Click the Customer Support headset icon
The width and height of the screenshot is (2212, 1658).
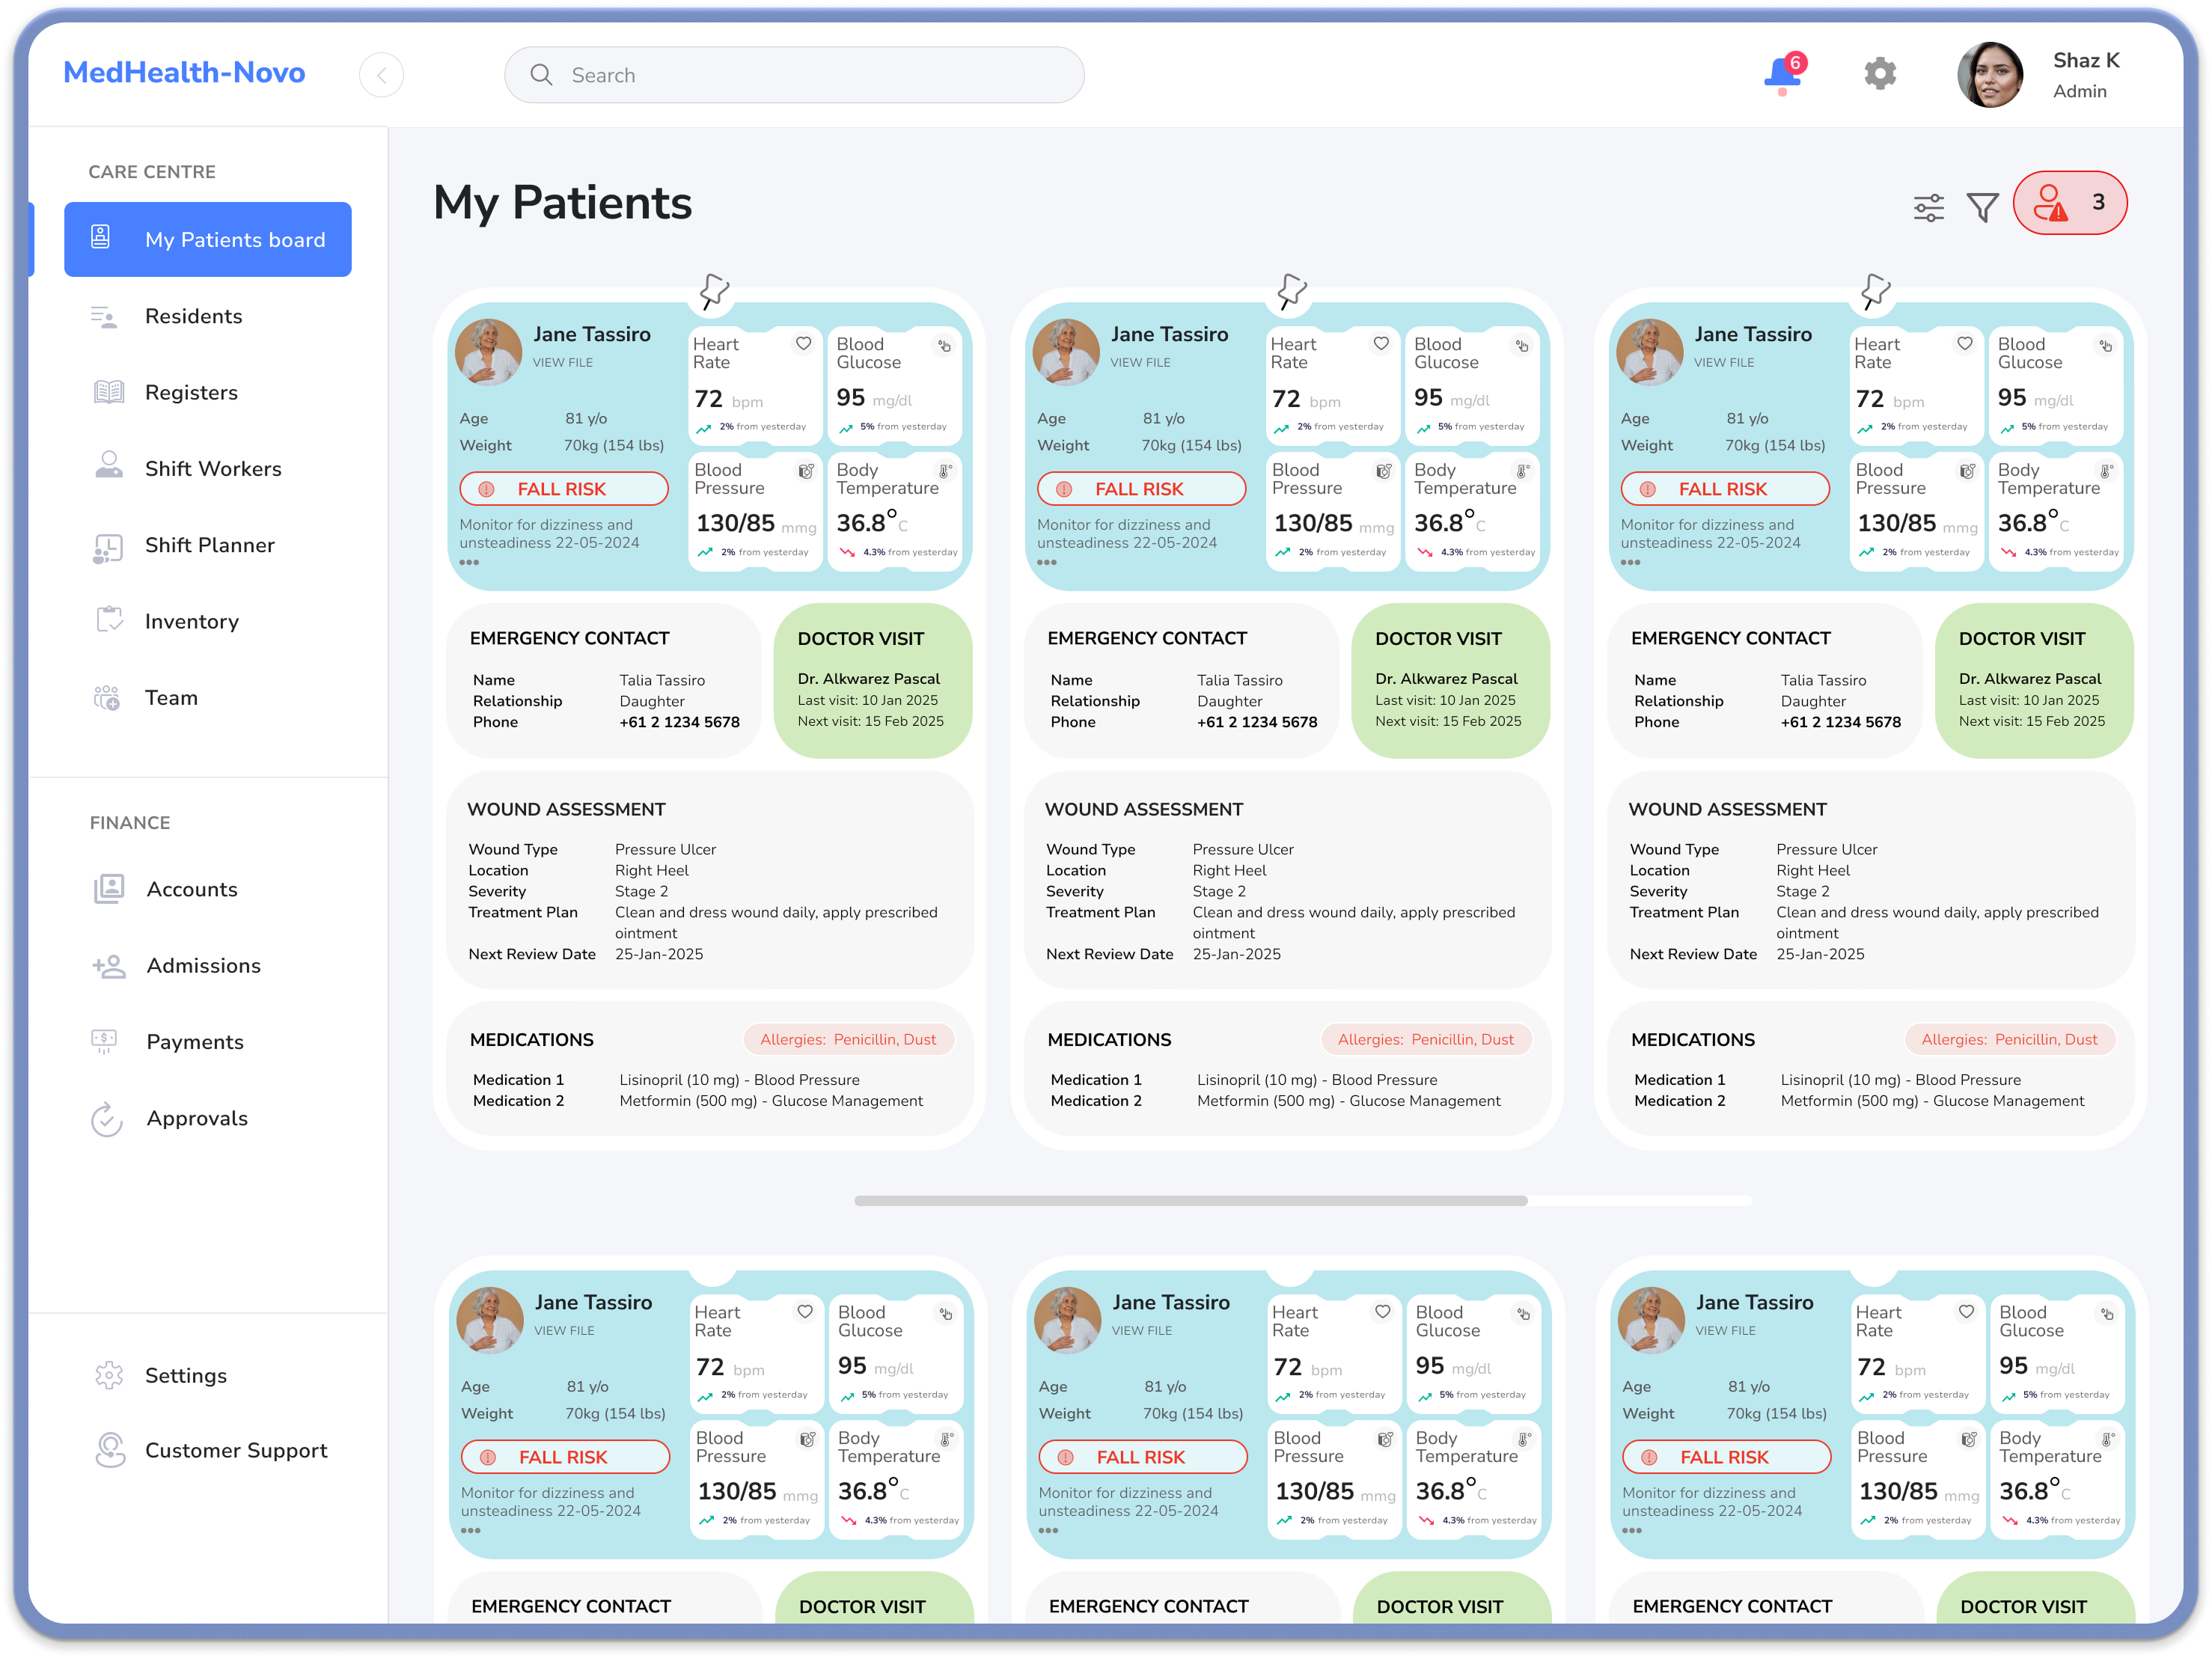[109, 1450]
